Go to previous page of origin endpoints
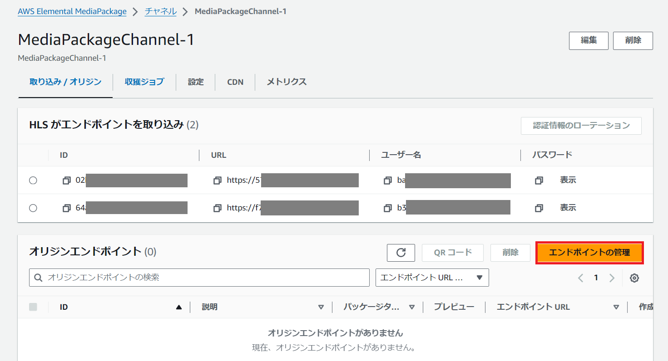The height and width of the screenshot is (361, 668). (x=580, y=278)
